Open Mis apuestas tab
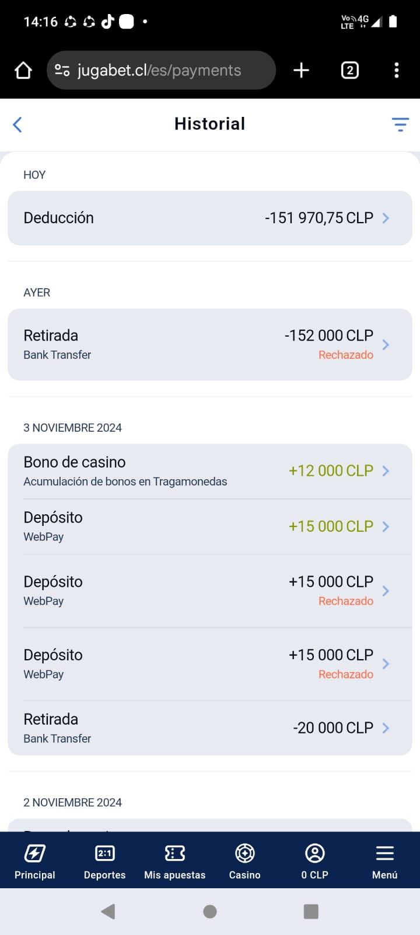The height and width of the screenshot is (935, 420). pyautogui.click(x=175, y=861)
